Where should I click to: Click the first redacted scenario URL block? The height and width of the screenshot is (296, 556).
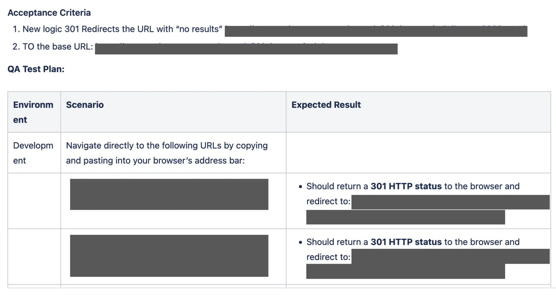point(169,194)
